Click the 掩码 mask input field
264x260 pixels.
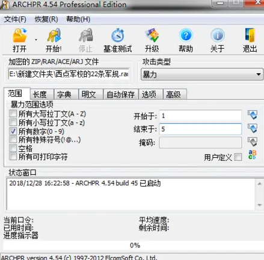click(x=200, y=142)
